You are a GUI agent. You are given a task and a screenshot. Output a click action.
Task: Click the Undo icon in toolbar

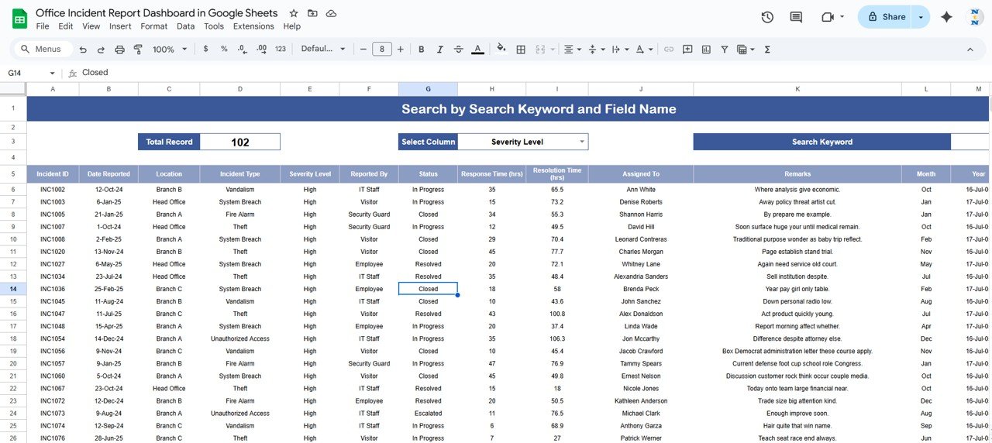[x=83, y=50]
